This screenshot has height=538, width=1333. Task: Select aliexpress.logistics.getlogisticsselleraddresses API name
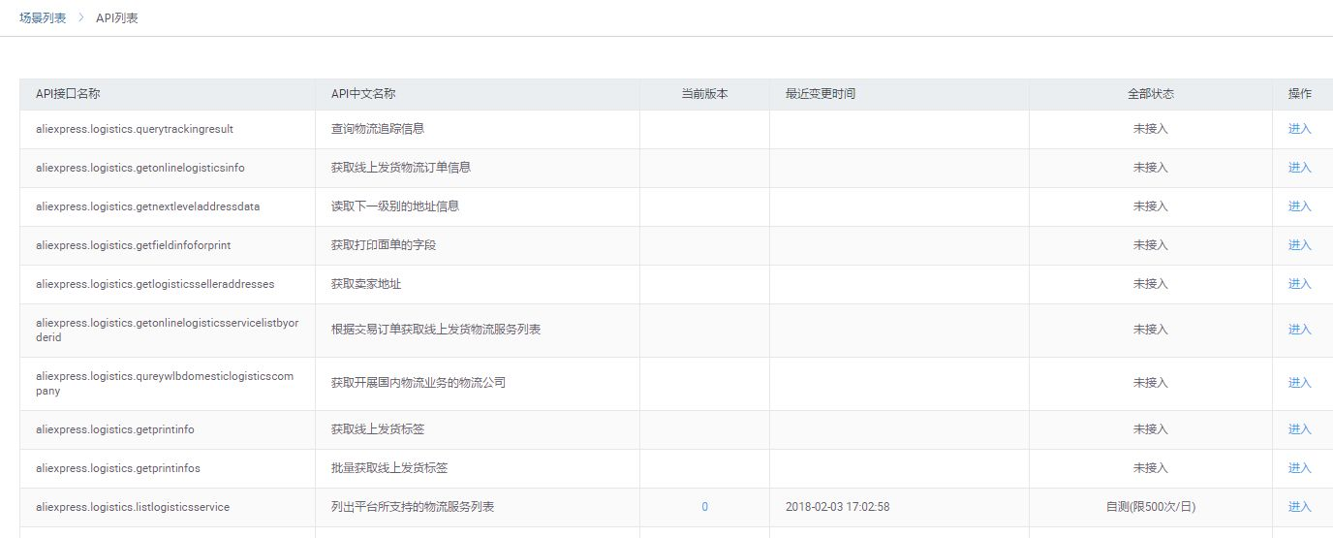155,284
